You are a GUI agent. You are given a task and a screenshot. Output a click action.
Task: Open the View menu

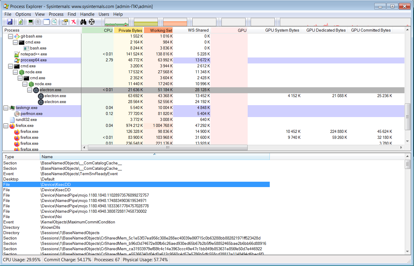coord(40,14)
